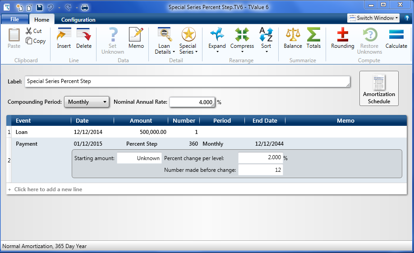Open the Memo editor icon

(x=136, y=38)
